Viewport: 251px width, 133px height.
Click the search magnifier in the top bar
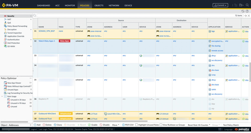247,5
